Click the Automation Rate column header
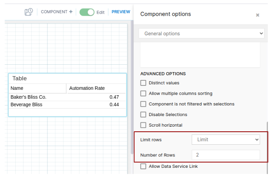Viewport: 270px width, 178px height. (96, 88)
